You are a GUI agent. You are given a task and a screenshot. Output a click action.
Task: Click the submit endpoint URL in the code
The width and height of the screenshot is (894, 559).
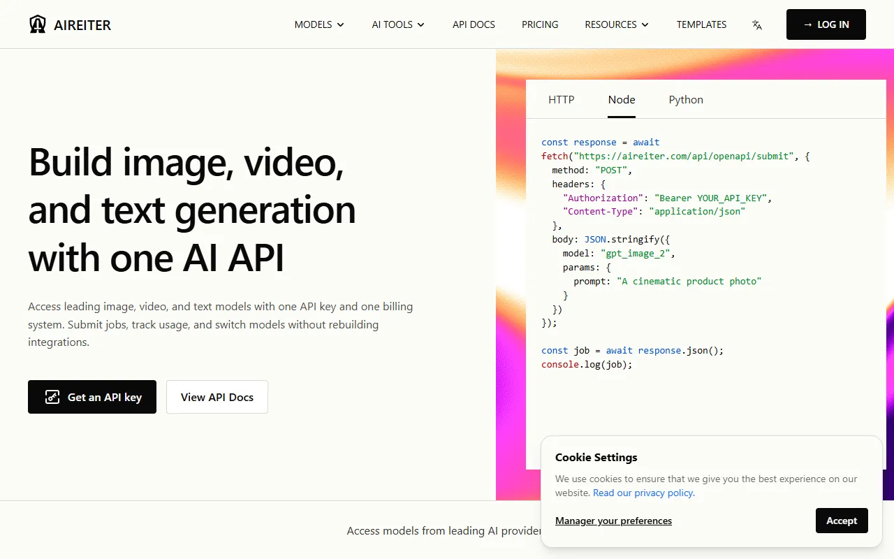[x=684, y=156]
